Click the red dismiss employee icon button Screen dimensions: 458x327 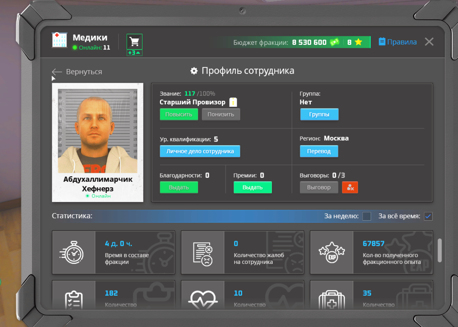point(350,187)
